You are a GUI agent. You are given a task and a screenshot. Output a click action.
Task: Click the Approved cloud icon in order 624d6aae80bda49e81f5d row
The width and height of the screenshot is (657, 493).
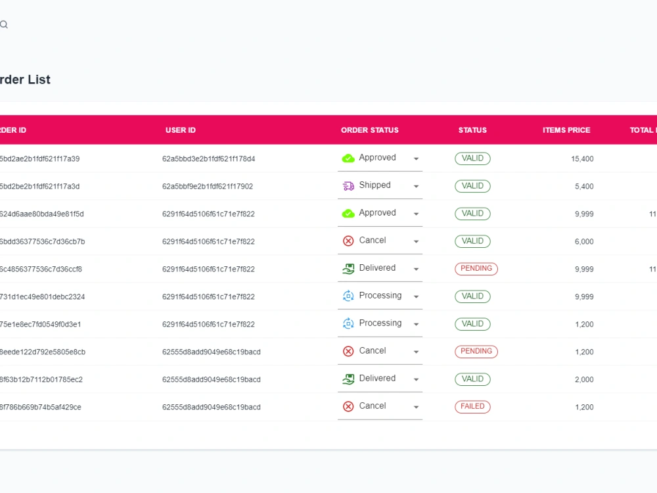348,214
